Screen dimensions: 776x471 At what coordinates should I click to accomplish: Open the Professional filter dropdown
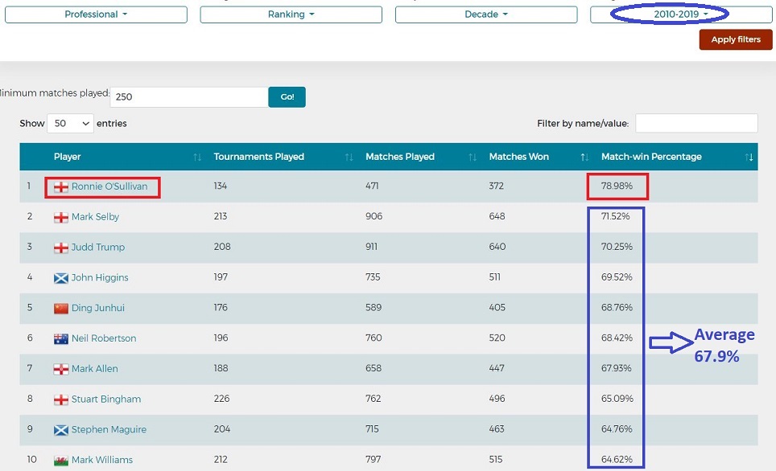click(x=96, y=14)
